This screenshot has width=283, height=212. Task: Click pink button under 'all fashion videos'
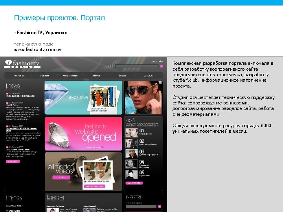tap(61, 177)
